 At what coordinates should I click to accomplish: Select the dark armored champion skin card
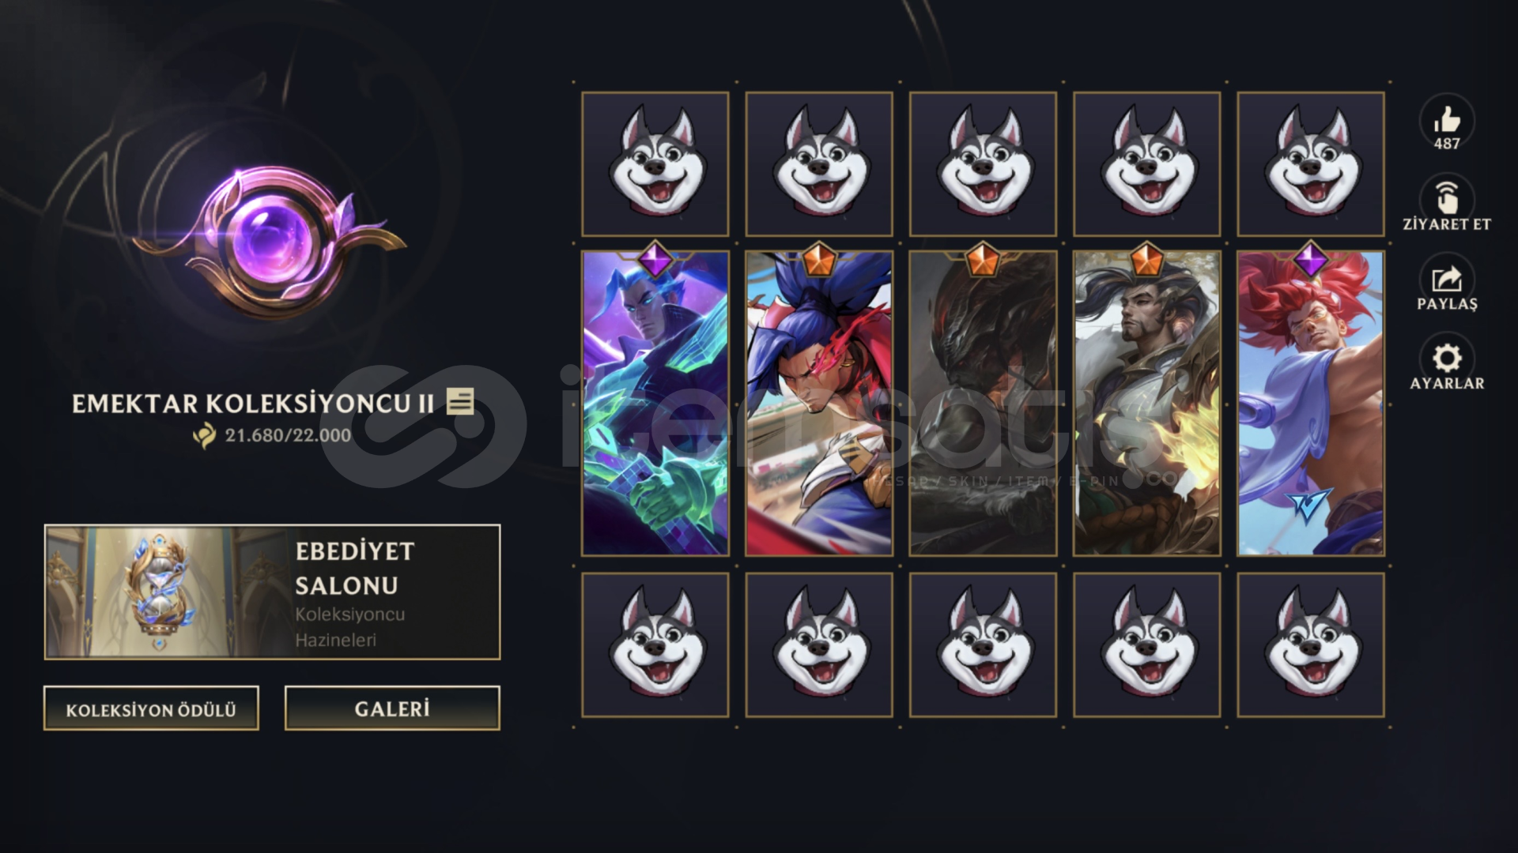[x=983, y=403]
